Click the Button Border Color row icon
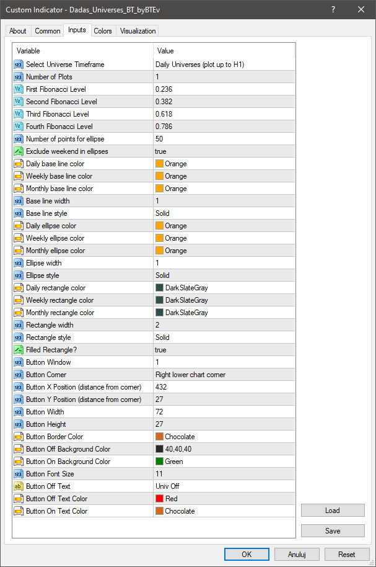 coord(18,437)
